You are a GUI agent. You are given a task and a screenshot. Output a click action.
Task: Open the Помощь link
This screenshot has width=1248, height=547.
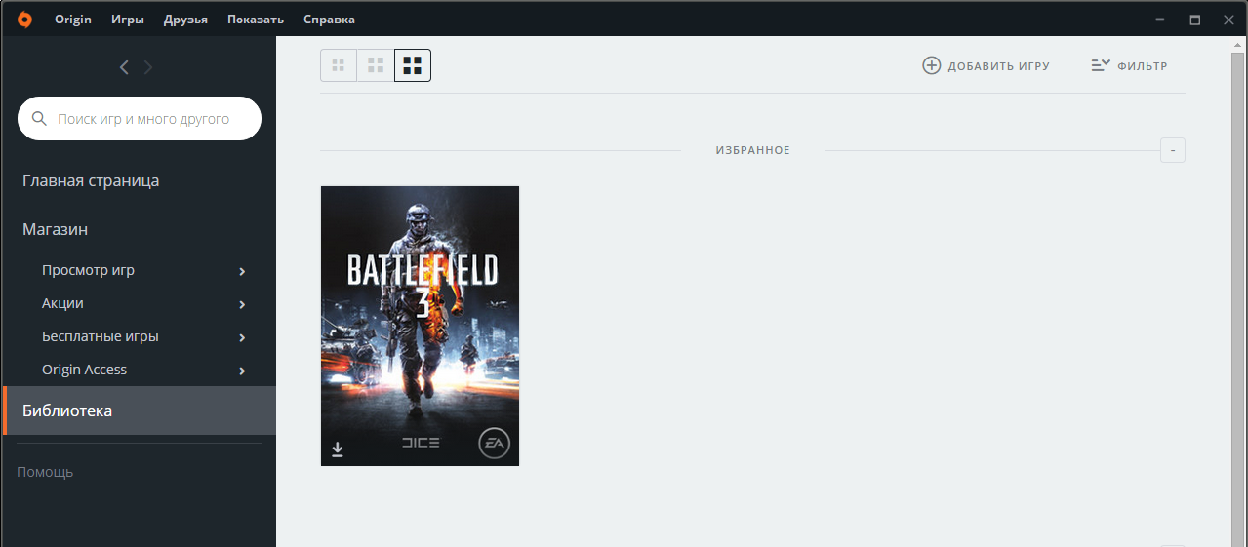[45, 472]
